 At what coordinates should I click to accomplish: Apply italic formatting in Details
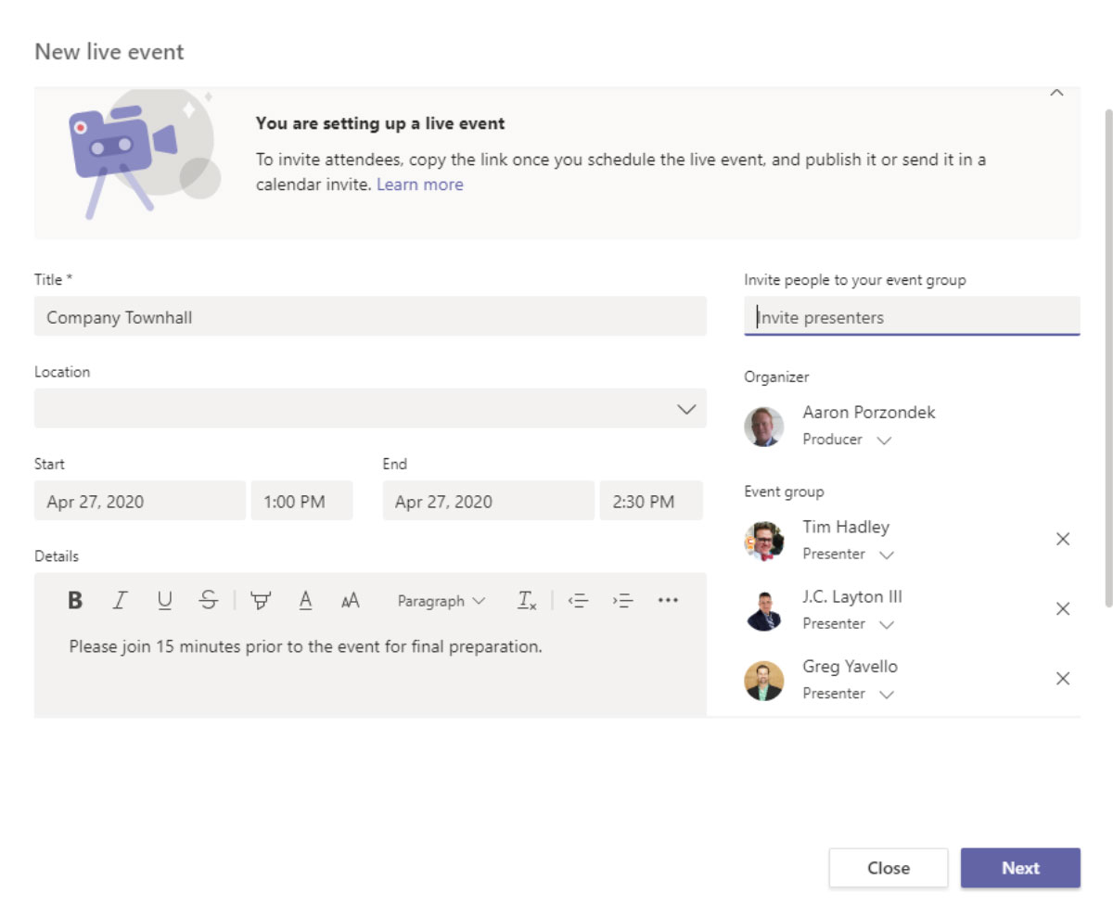[119, 601]
